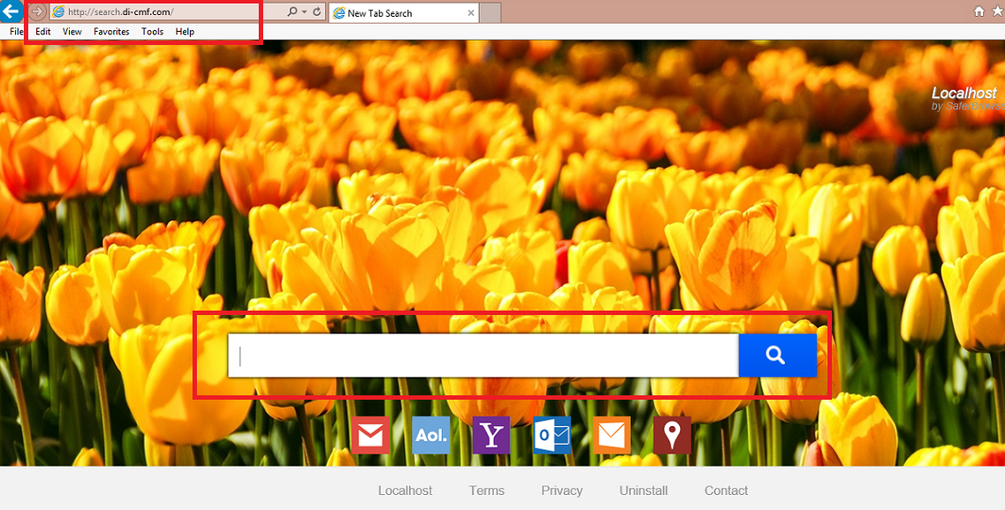Open the purple Yahoo shortcut icon
The width and height of the screenshot is (1005, 510).
point(491,436)
